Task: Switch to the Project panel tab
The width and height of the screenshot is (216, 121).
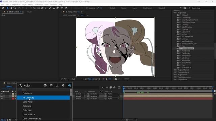Action: (x=29, y=12)
